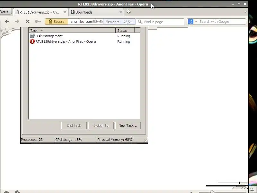Viewport: 257px width, 193px height.
Task: Click the Search with Google field
Action: [x=222, y=22]
